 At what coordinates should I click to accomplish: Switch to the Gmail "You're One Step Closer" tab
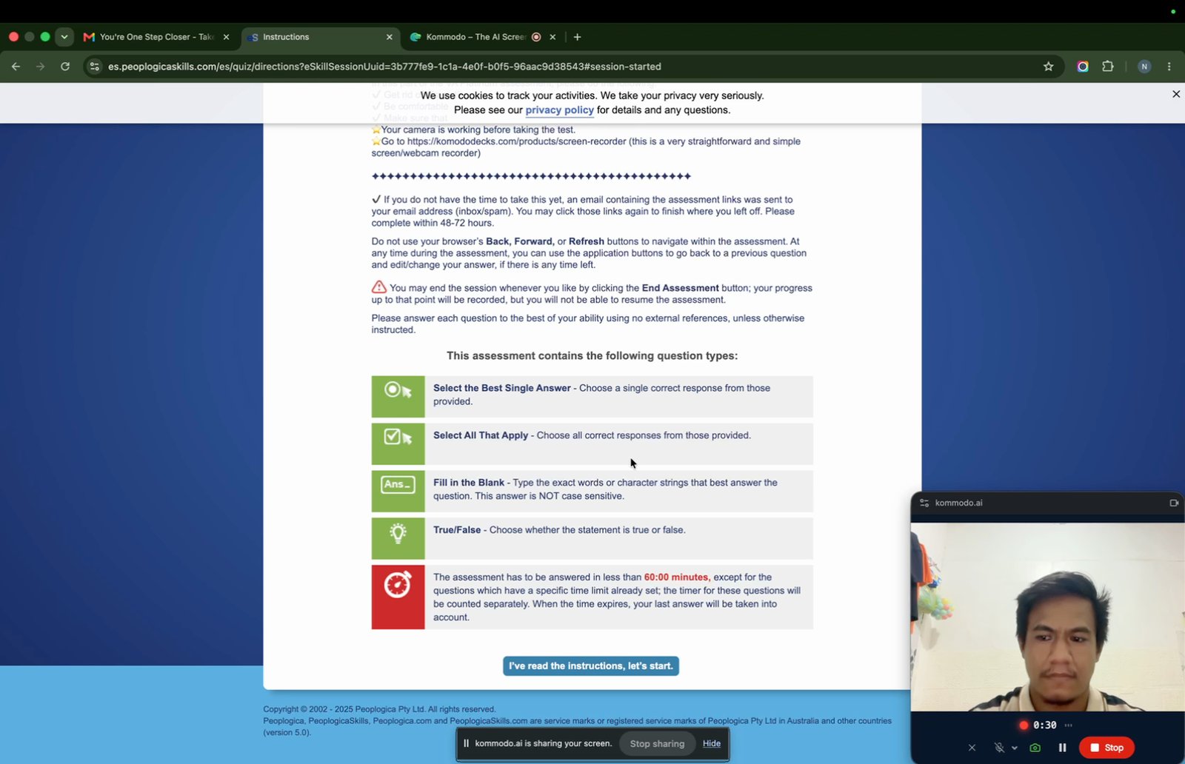pos(156,37)
